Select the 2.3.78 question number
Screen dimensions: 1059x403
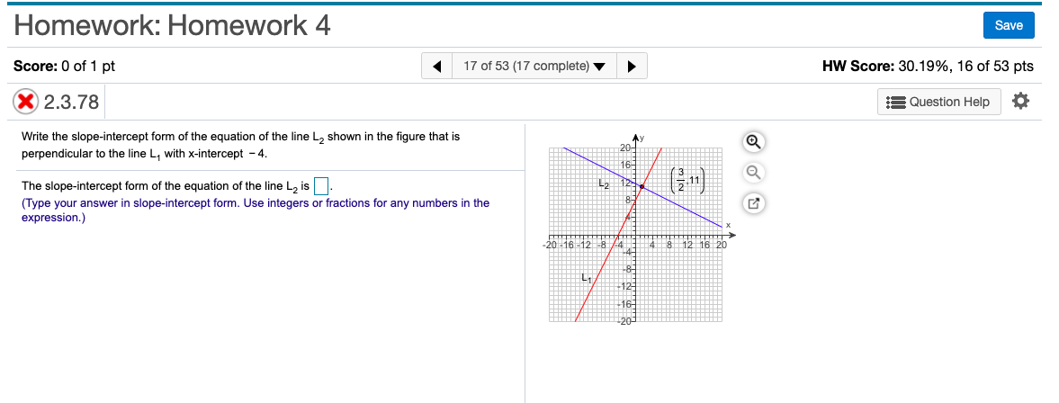(x=71, y=102)
